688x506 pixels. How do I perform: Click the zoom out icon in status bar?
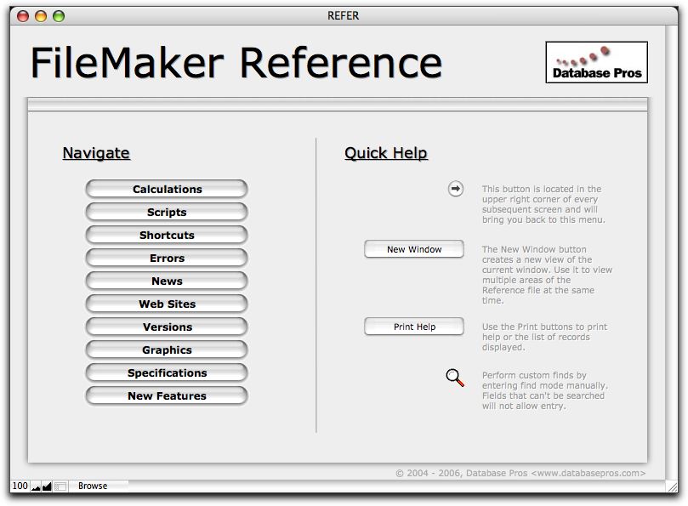36,486
